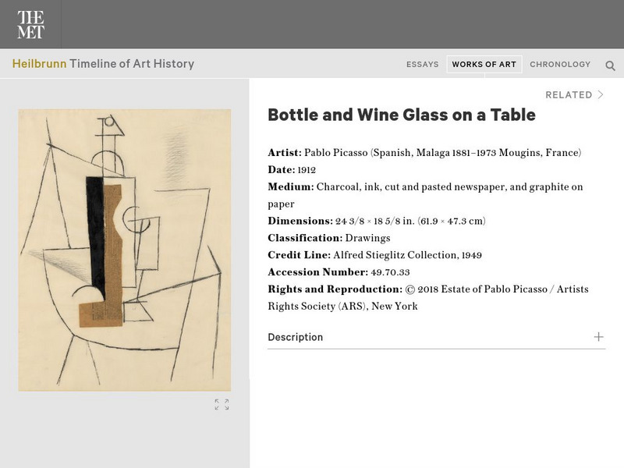Click the chevron arrow next to Related
This screenshot has height=468, width=624.
point(601,95)
